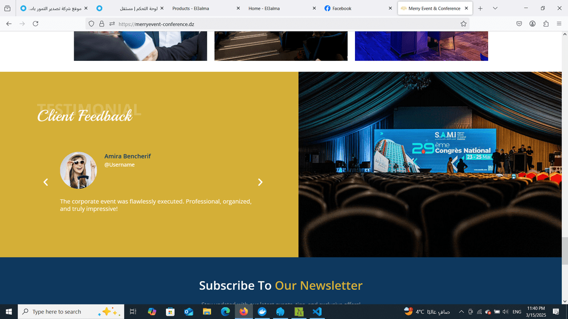Open site permissions icon in address bar
This screenshot has width=568, height=319.
[x=112, y=24]
